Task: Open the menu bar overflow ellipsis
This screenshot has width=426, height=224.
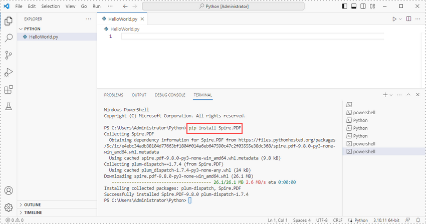Action: point(110,6)
